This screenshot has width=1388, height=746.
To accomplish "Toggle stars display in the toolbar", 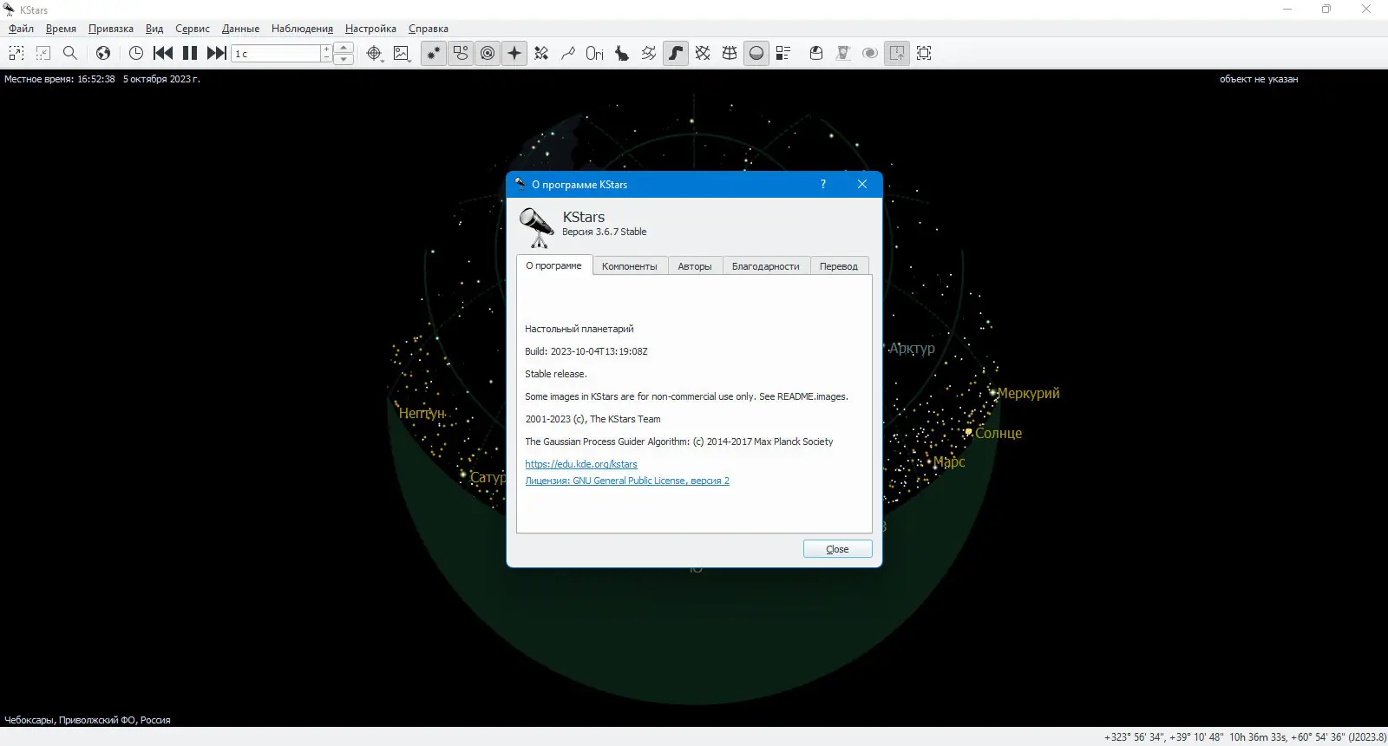I will (x=434, y=53).
